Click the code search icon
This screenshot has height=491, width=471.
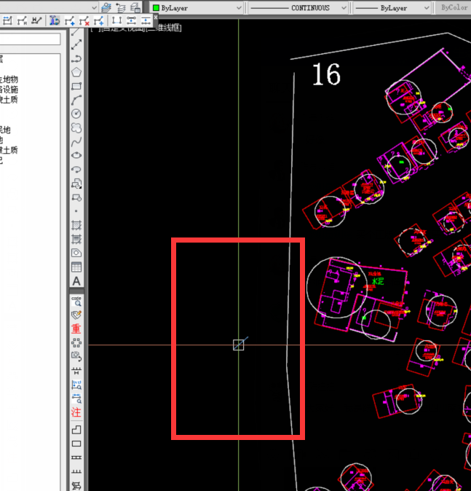(x=76, y=301)
